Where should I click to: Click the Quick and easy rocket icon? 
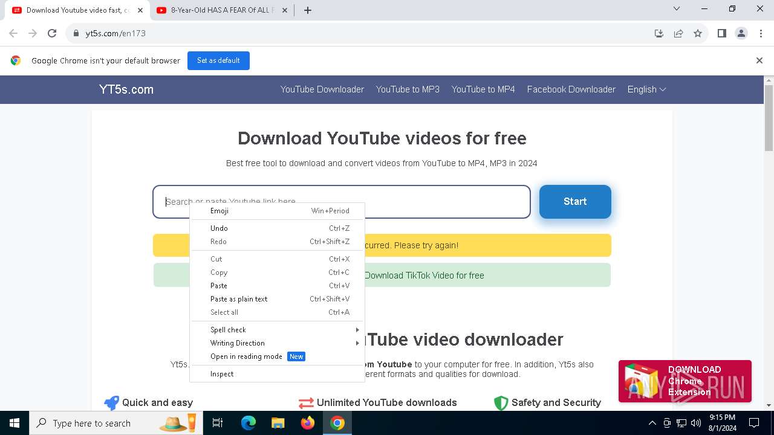[x=111, y=403]
